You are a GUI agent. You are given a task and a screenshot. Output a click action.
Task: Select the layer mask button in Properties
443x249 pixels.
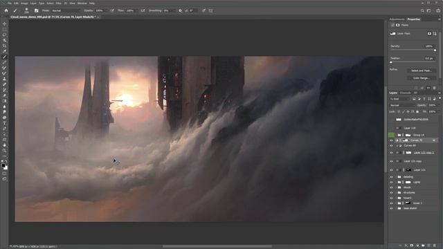pos(429,34)
